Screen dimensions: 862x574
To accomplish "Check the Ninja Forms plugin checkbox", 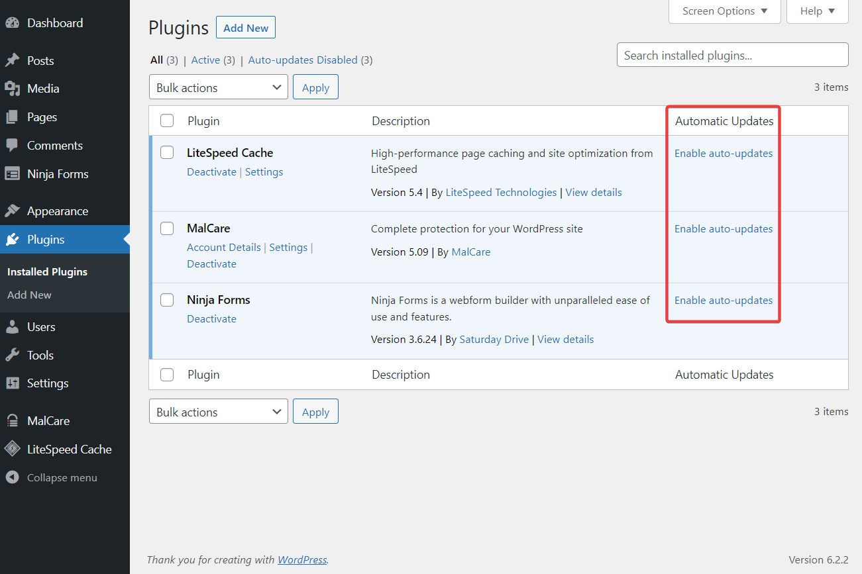I will point(167,300).
